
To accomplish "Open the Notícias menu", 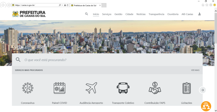I will pyautogui.click(x=141, y=14).
